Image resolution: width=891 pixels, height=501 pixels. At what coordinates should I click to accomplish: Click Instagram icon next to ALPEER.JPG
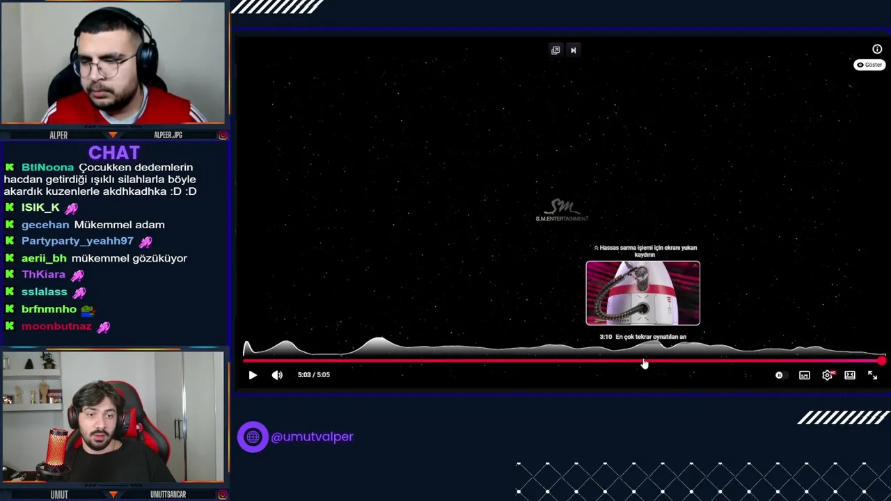[x=223, y=135]
